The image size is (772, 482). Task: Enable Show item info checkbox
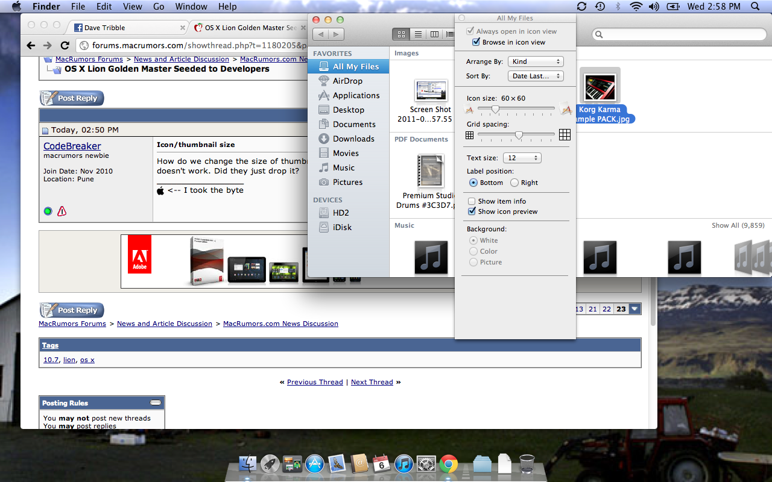[472, 201]
